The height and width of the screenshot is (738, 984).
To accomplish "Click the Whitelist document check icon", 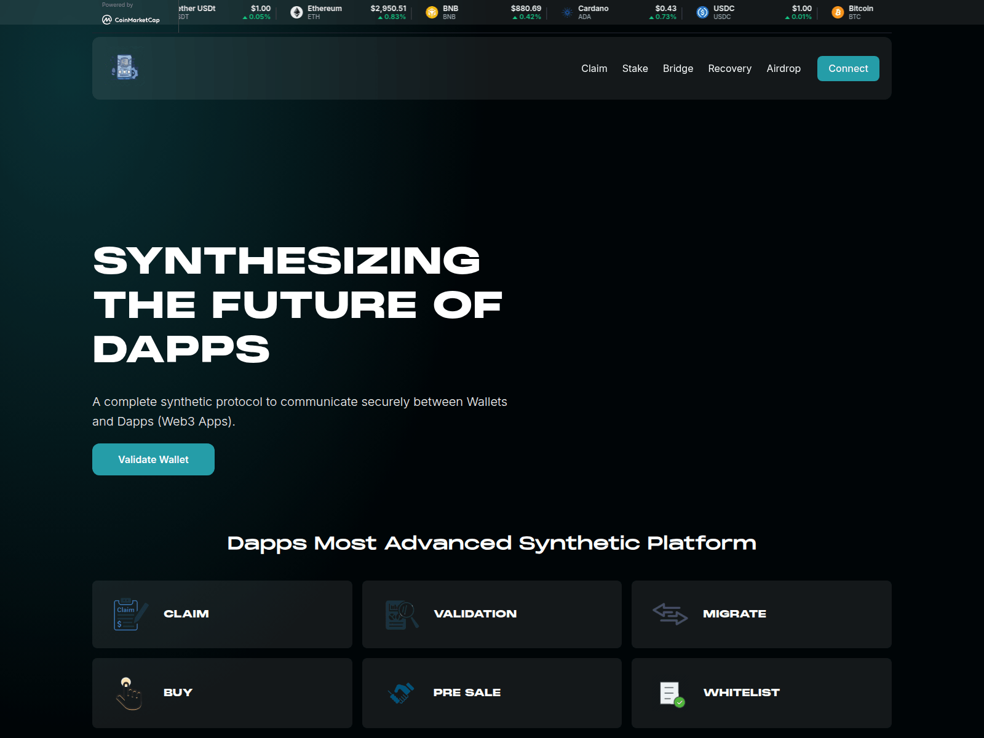I will click(x=672, y=694).
